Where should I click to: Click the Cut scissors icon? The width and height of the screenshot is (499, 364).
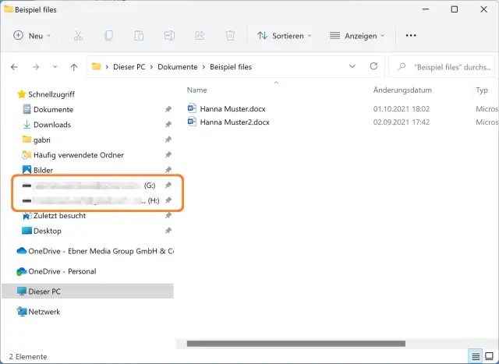click(x=78, y=36)
